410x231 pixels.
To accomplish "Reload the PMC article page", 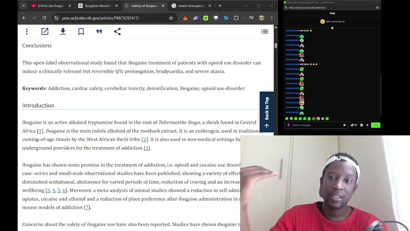I will [x=44, y=18].
